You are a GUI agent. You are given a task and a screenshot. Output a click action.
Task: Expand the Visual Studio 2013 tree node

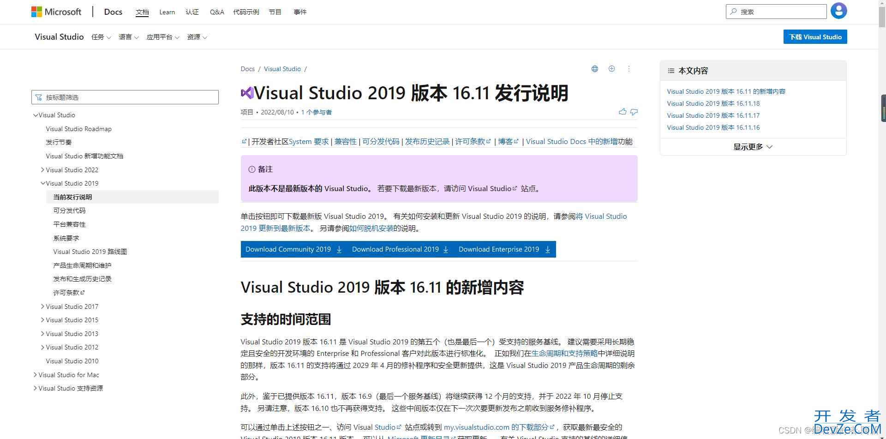point(42,334)
